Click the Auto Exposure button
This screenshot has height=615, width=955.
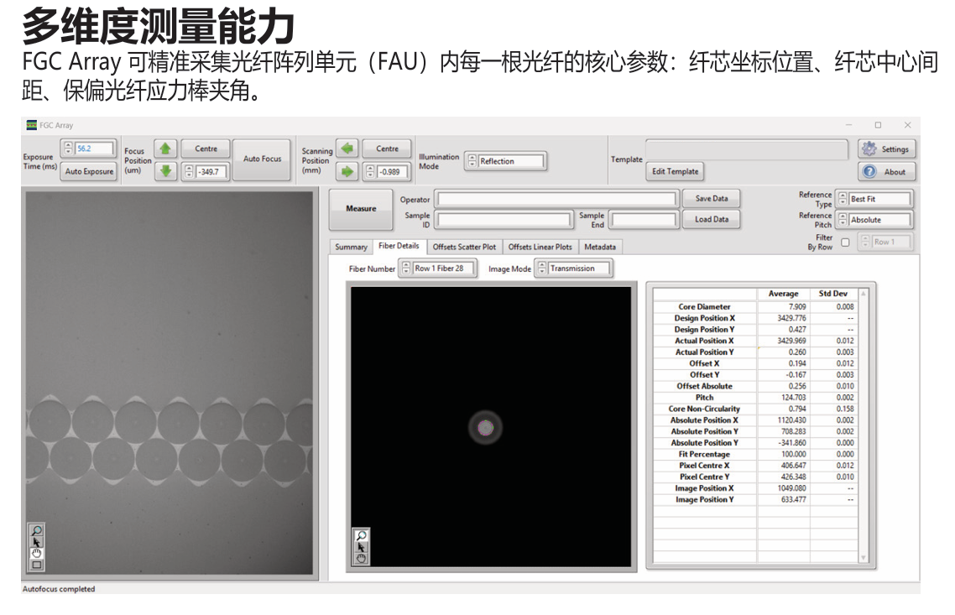[x=89, y=172]
